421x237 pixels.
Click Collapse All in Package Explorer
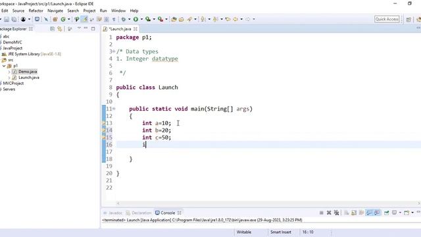pyautogui.click(x=53, y=29)
